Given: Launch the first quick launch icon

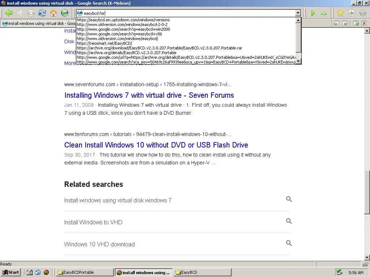Looking at the screenshot, I should point(29,272).
